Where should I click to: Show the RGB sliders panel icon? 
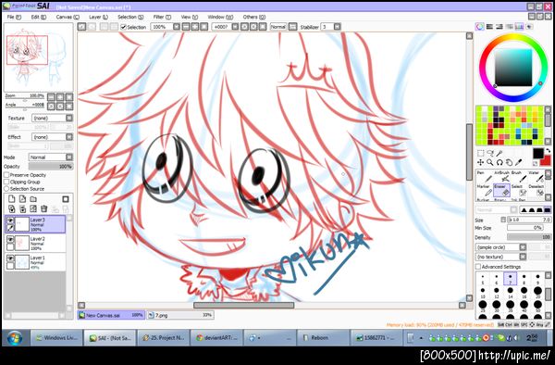click(489, 26)
